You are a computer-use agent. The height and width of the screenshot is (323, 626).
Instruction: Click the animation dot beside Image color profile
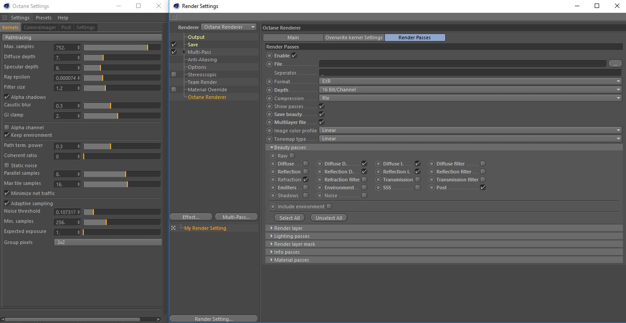(x=269, y=131)
